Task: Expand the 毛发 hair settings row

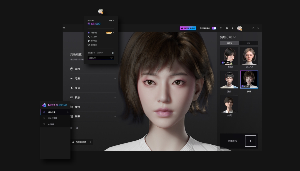Action: [x=93, y=79]
